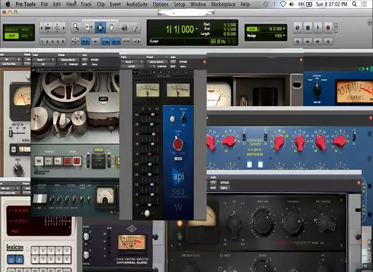Enable Shuffle edit mode
Screen dimensions: 373x272
[x=11, y=30]
